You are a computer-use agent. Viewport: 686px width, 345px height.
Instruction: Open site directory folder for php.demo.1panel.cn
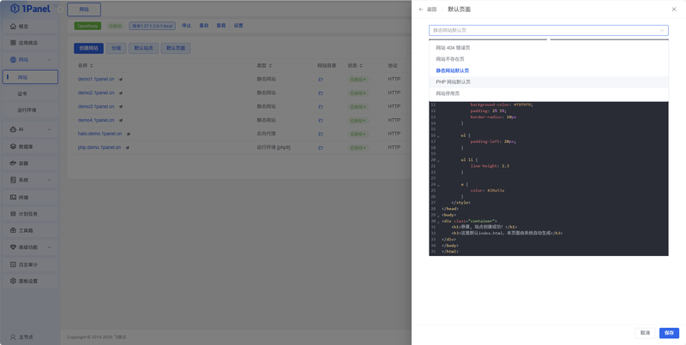click(321, 147)
